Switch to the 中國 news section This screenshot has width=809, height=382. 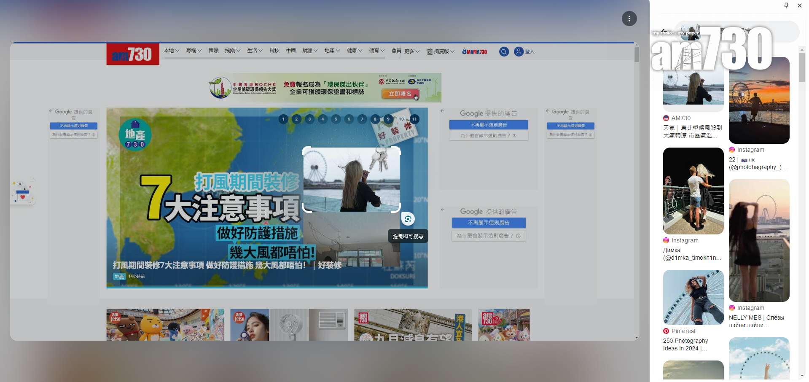290,50
